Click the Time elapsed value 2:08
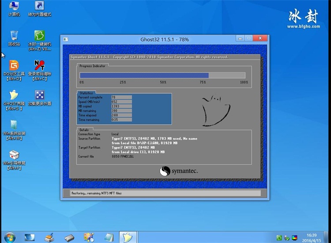 (122, 115)
